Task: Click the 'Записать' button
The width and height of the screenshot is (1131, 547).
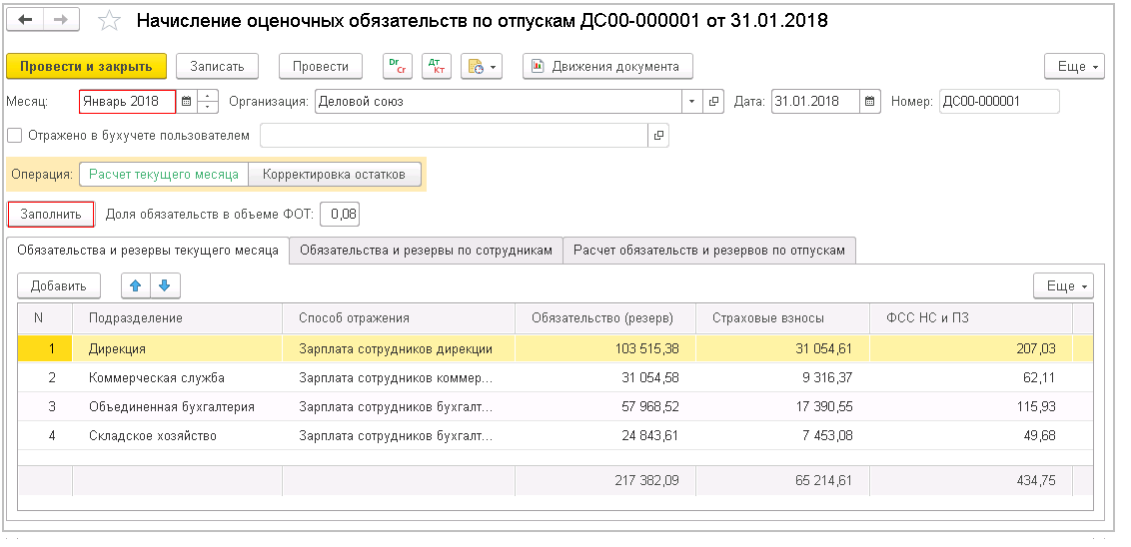Action: 217,66
